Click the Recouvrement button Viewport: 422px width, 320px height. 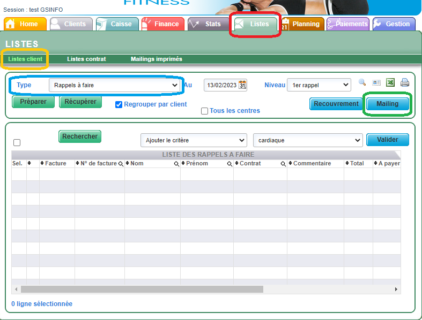336,104
